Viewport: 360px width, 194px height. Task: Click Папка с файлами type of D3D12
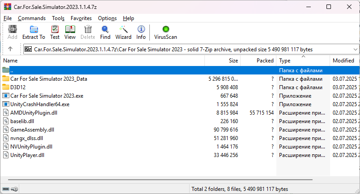click(x=301, y=87)
